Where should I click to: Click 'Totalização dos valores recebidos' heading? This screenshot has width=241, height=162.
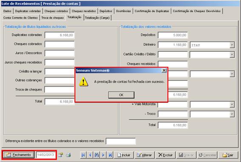[146, 27]
